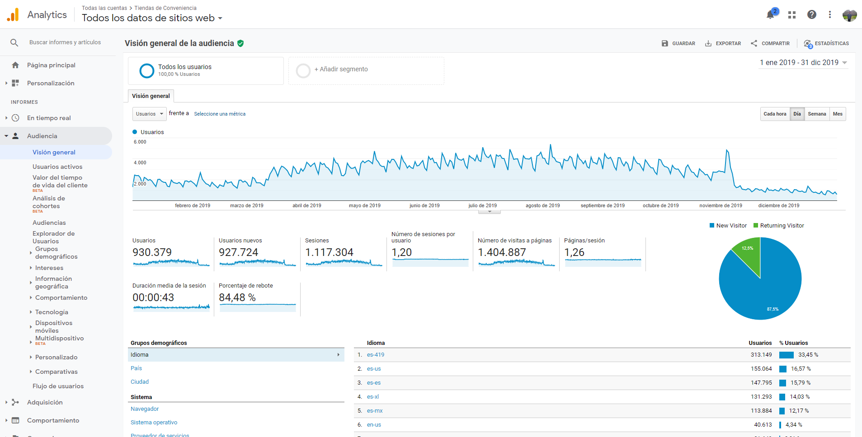Viewport: 862px width, 437px height.
Task: Click the País demographic link
Action: (136, 368)
